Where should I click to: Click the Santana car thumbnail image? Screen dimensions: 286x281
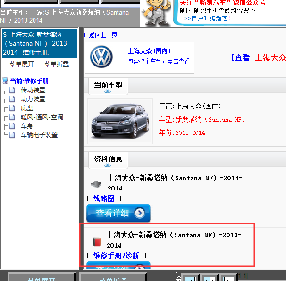(x=120, y=121)
